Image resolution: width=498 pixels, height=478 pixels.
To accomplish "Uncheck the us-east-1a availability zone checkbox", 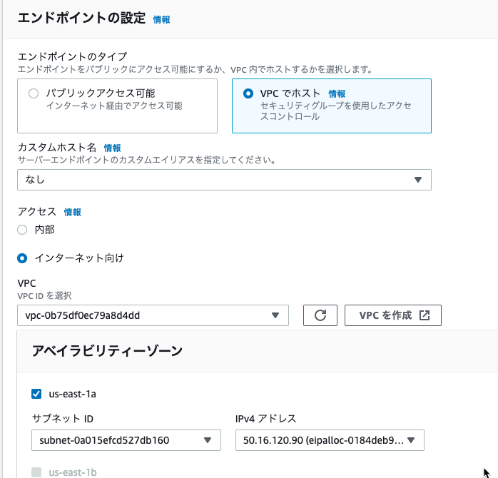I will [x=36, y=394].
